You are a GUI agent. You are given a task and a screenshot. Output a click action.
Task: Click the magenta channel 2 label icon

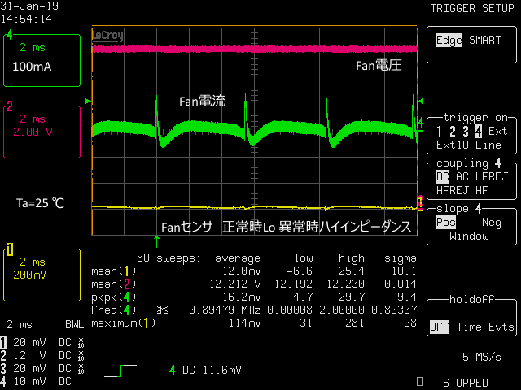(x=9, y=106)
